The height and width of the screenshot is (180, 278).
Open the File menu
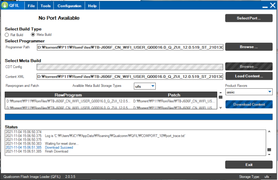[31, 6]
